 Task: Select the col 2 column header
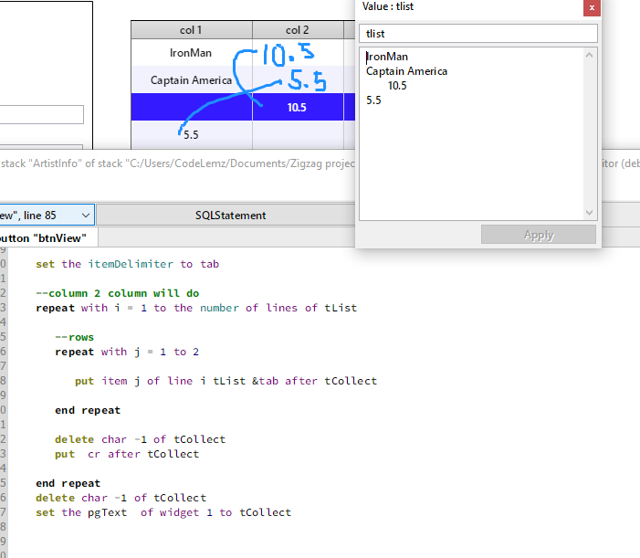(x=298, y=30)
